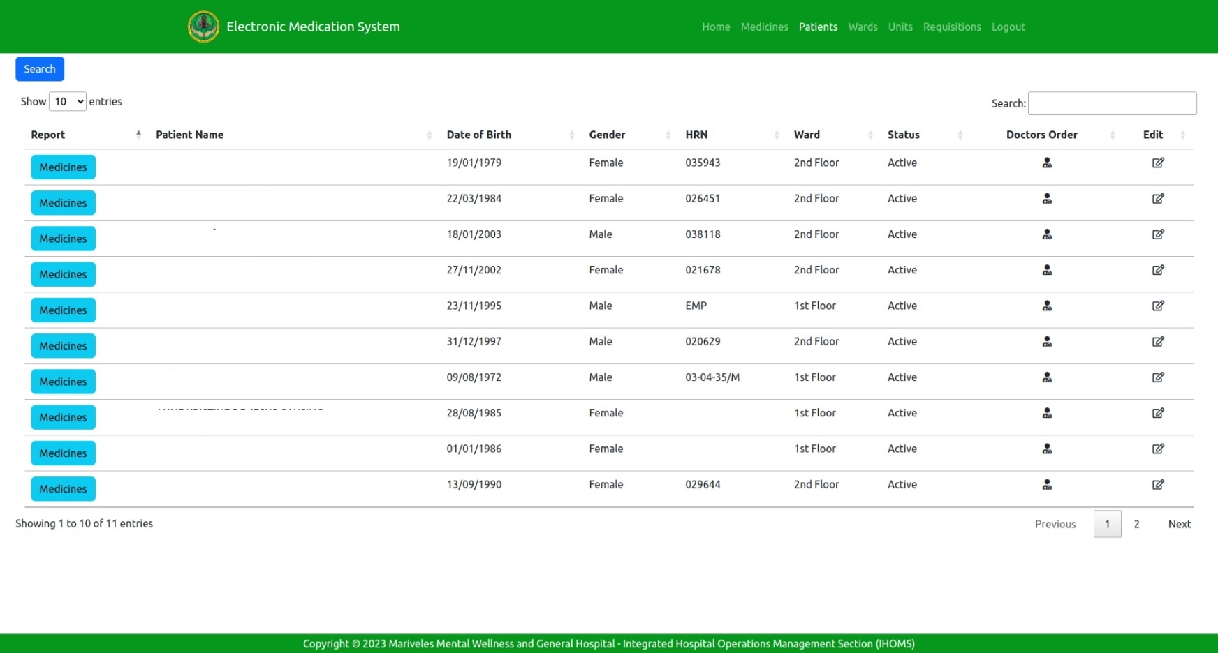1218x653 pixels.
Task: Sort table by Date of Birth column
Action: tap(479, 135)
